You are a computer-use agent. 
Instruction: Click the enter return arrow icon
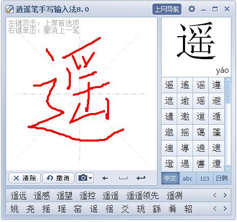click(141, 178)
